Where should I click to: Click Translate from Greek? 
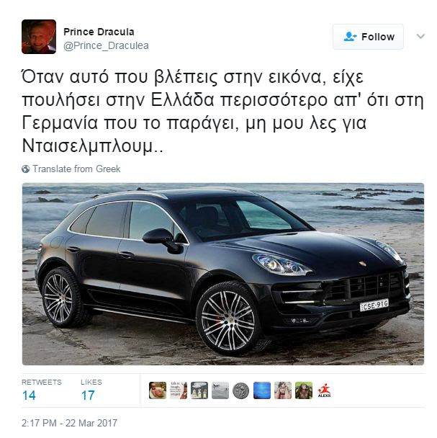[76, 169]
